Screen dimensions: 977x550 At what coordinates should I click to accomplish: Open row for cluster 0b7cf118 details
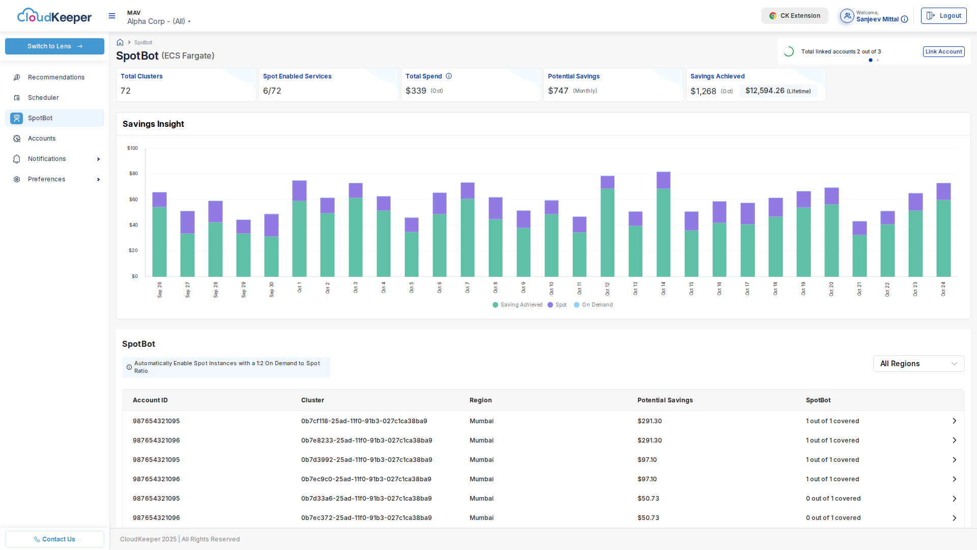954,421
